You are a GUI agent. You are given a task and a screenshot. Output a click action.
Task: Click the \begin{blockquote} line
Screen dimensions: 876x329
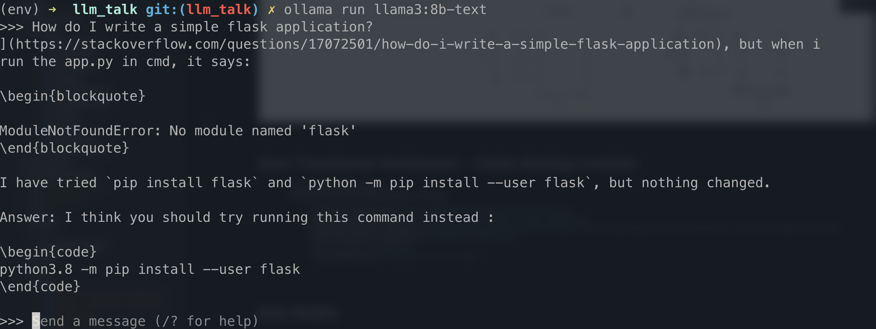[73, 96]
